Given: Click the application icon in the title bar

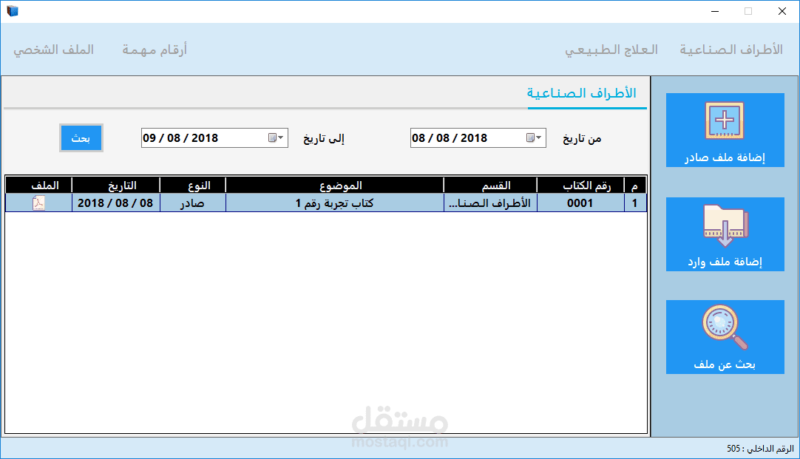Looking at the screenshot, I should click(x=13, y=10).
